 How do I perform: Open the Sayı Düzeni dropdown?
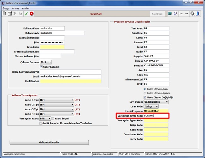[156, 102]
